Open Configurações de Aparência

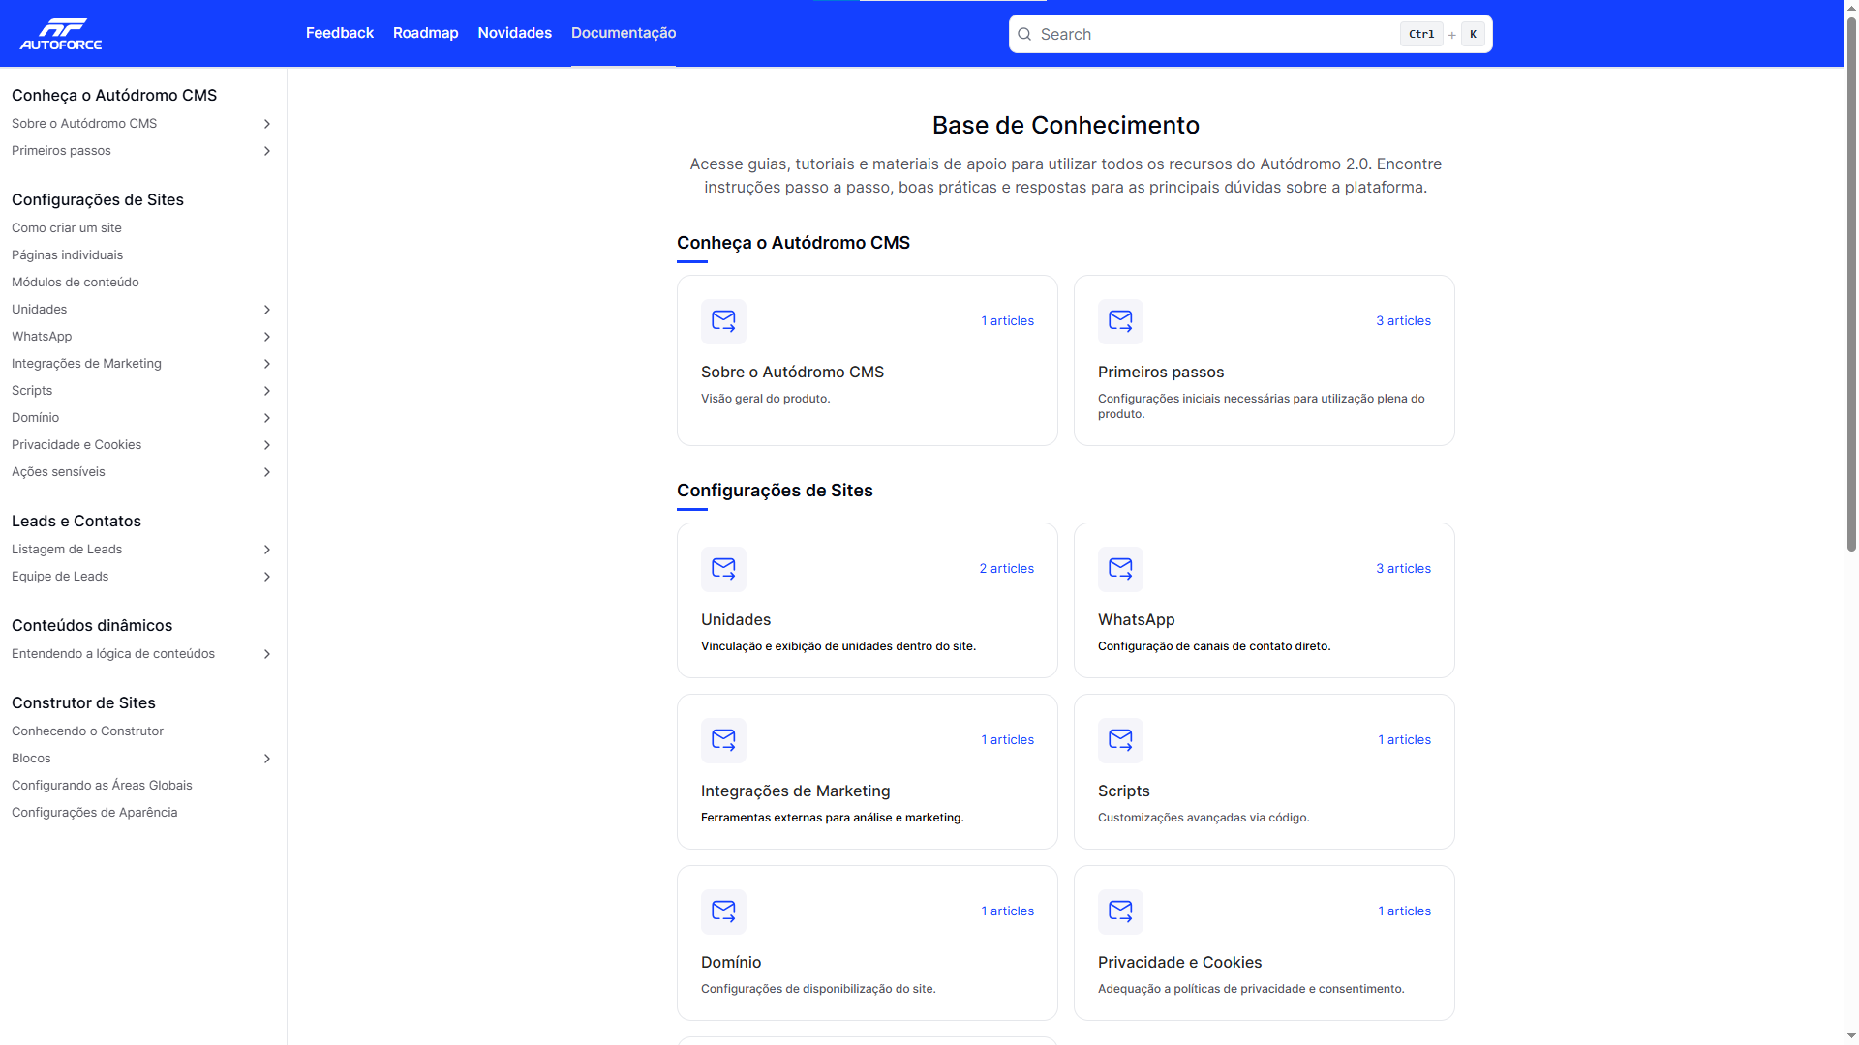click(x=95, y=813)
